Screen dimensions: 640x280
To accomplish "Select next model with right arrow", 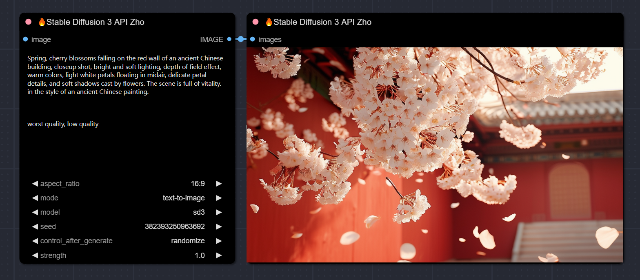I will [x=219, y=212].
